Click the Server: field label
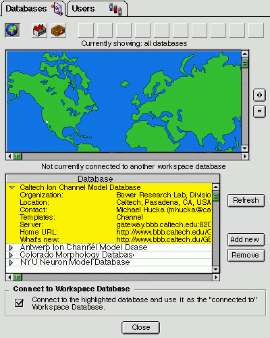270x338 pixels. pyautogui.click(x=32, y=224)
